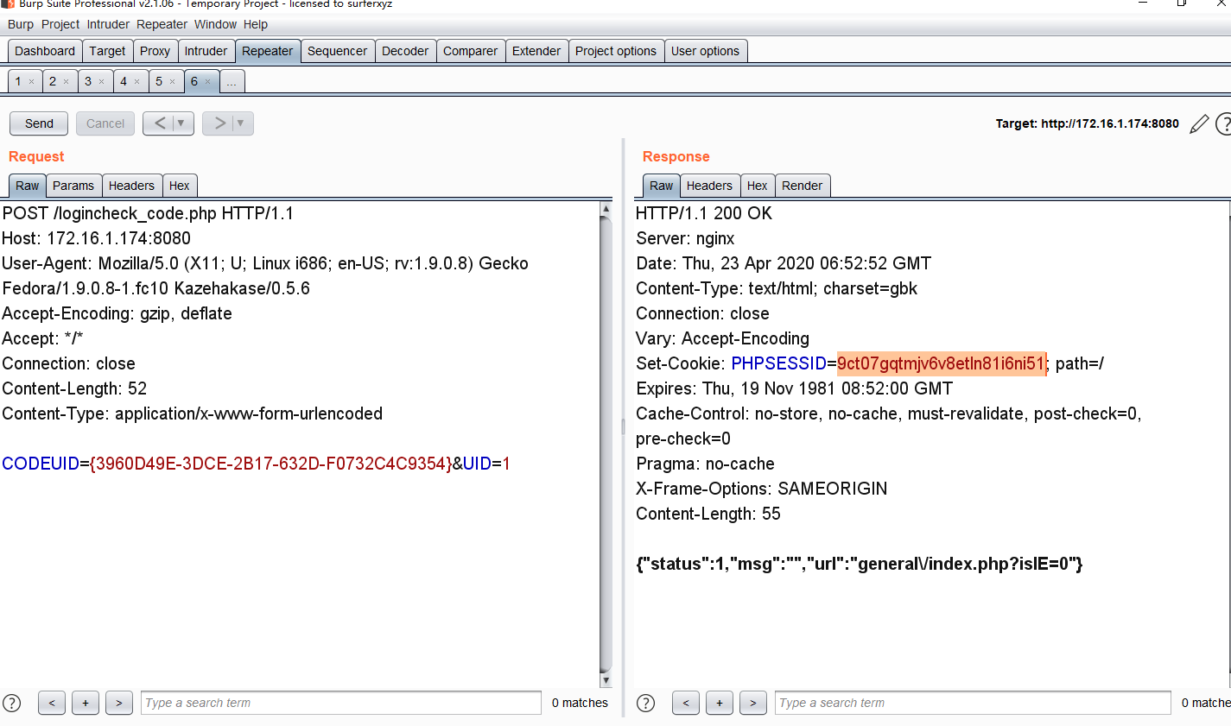Show request Headers view
The height and width of the screenshot is (726, 1231).
(x=131, y=186)
